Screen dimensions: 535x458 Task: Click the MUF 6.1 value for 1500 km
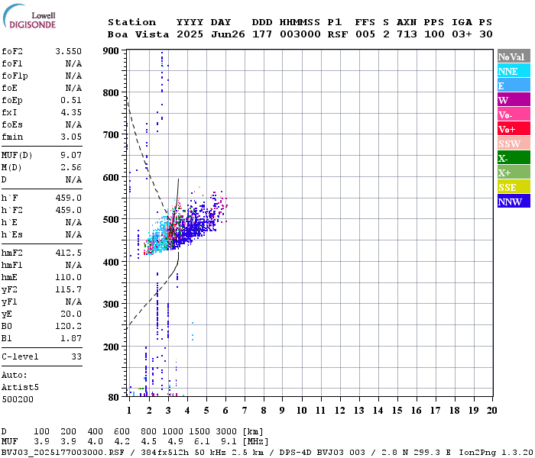click(x=202, y=442)
